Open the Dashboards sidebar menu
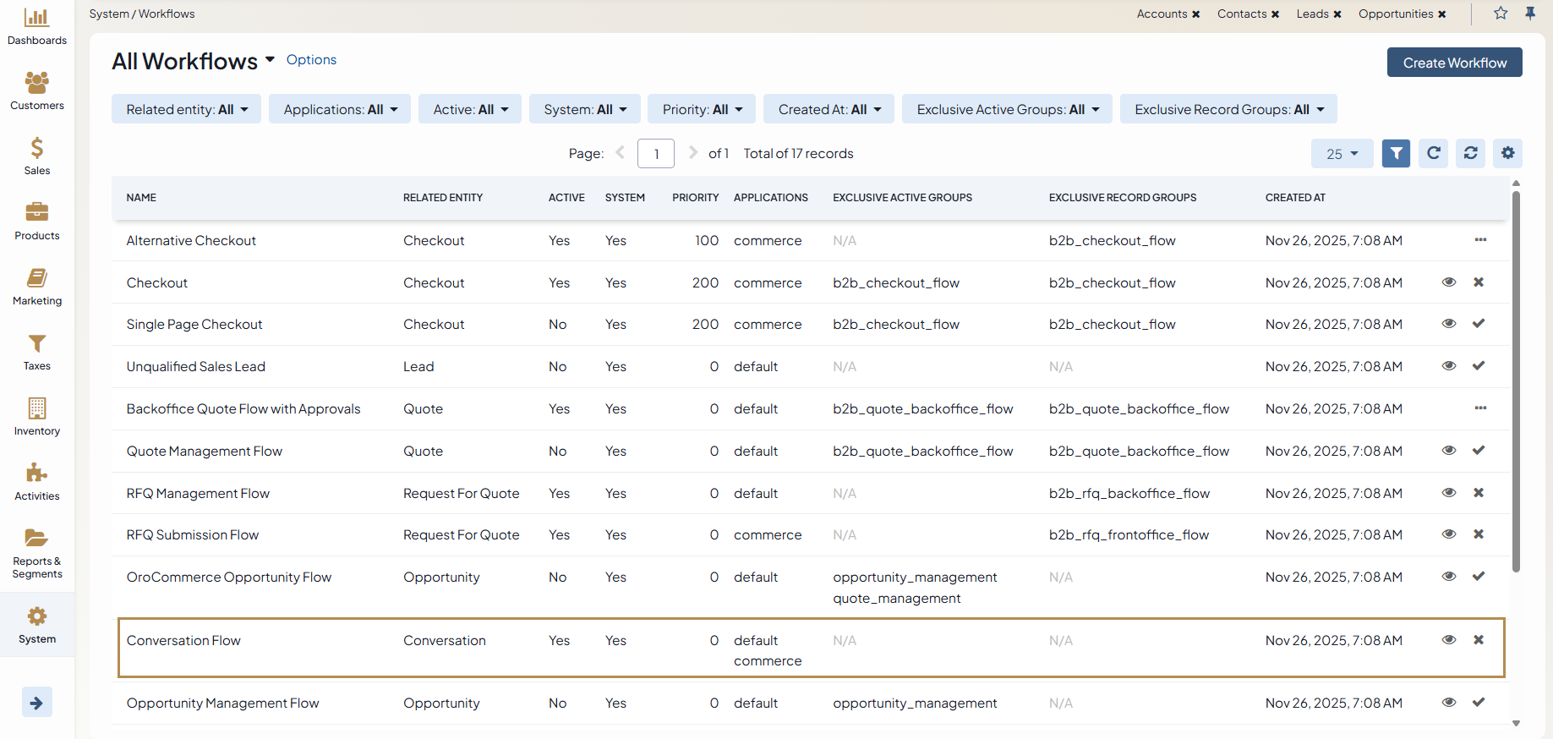Screen dimensions: 1553x739 pos(36,26)
